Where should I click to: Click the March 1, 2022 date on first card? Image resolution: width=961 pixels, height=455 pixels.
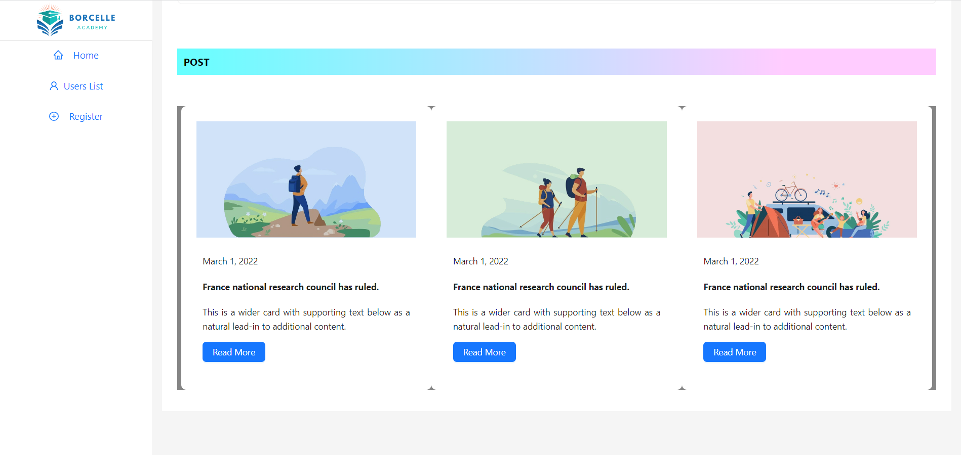(230, 261)
